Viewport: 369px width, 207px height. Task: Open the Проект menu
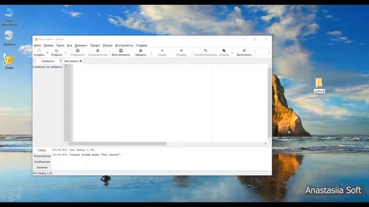[95, 45]
